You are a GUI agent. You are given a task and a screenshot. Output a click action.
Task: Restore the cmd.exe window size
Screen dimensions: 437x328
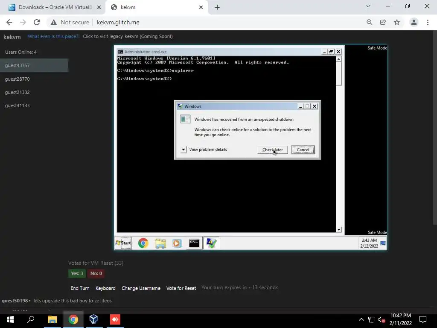coord(331,52)
